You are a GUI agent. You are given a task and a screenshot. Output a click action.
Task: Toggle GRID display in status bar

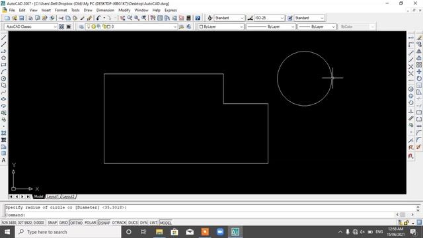[63, 223]
